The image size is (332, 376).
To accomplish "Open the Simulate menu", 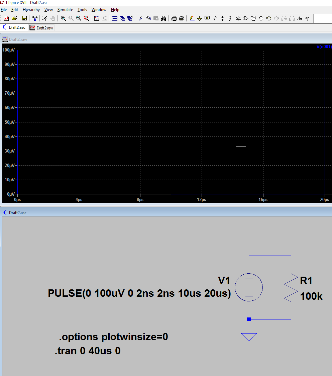I will (x=65, y=10).
